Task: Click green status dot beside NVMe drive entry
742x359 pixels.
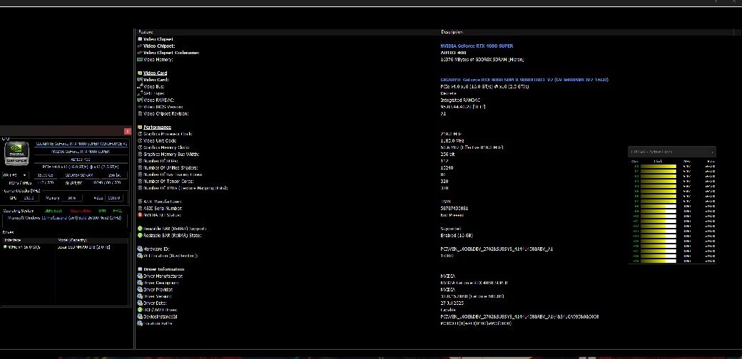Action: (x=5, y=246)
